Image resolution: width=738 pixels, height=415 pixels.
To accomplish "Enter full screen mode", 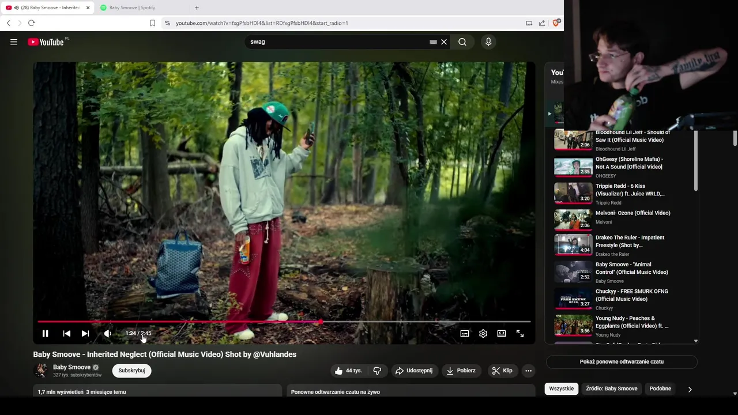I will click(x=520, y=333).
